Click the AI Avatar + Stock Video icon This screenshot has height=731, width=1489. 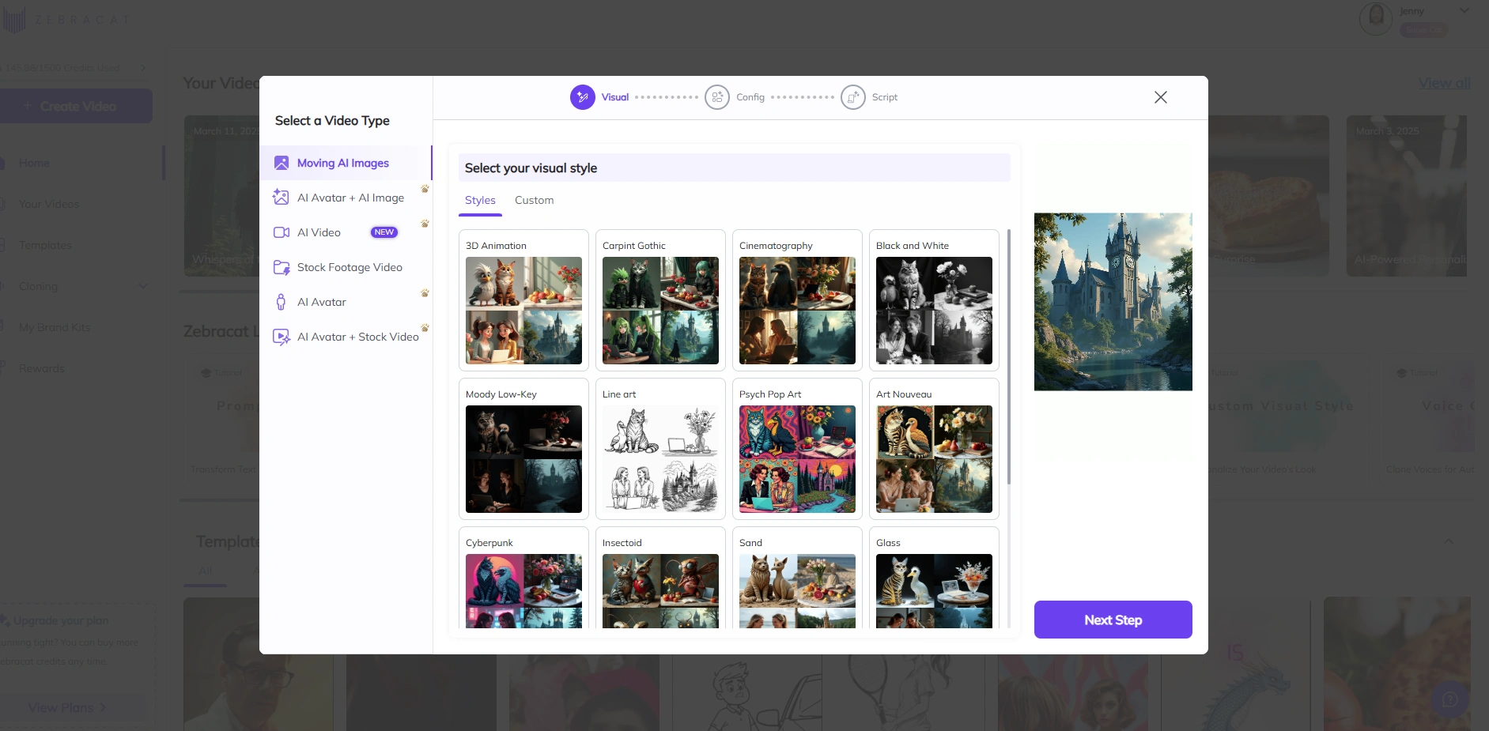tap(282, 337)
